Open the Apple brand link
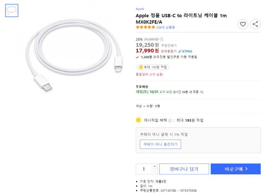Image resolution: width=265 pixels, height=194 pixels. [140, 9]
